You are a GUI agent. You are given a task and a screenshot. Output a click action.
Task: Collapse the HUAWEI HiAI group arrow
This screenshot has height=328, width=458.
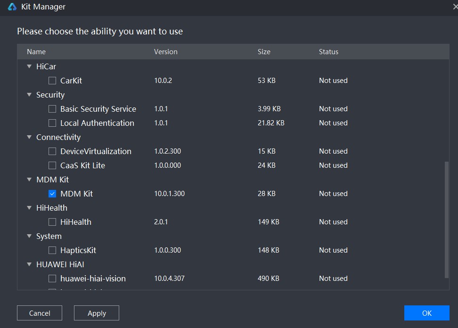tap(29, 264)
